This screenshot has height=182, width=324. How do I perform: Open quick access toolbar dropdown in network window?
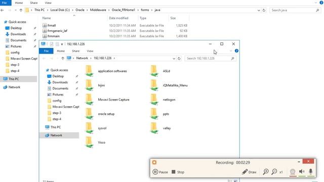[x=62, y=44]
